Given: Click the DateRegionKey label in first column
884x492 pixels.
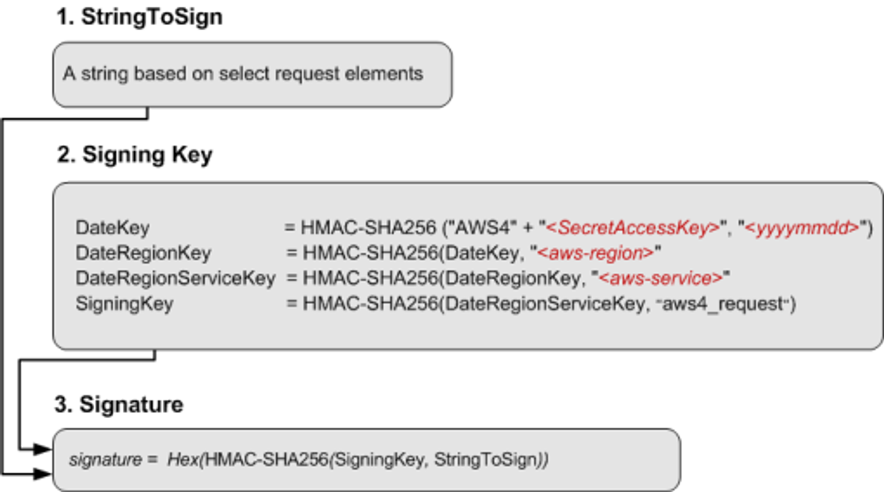Looking at the screenshot, I should point(143,253).
